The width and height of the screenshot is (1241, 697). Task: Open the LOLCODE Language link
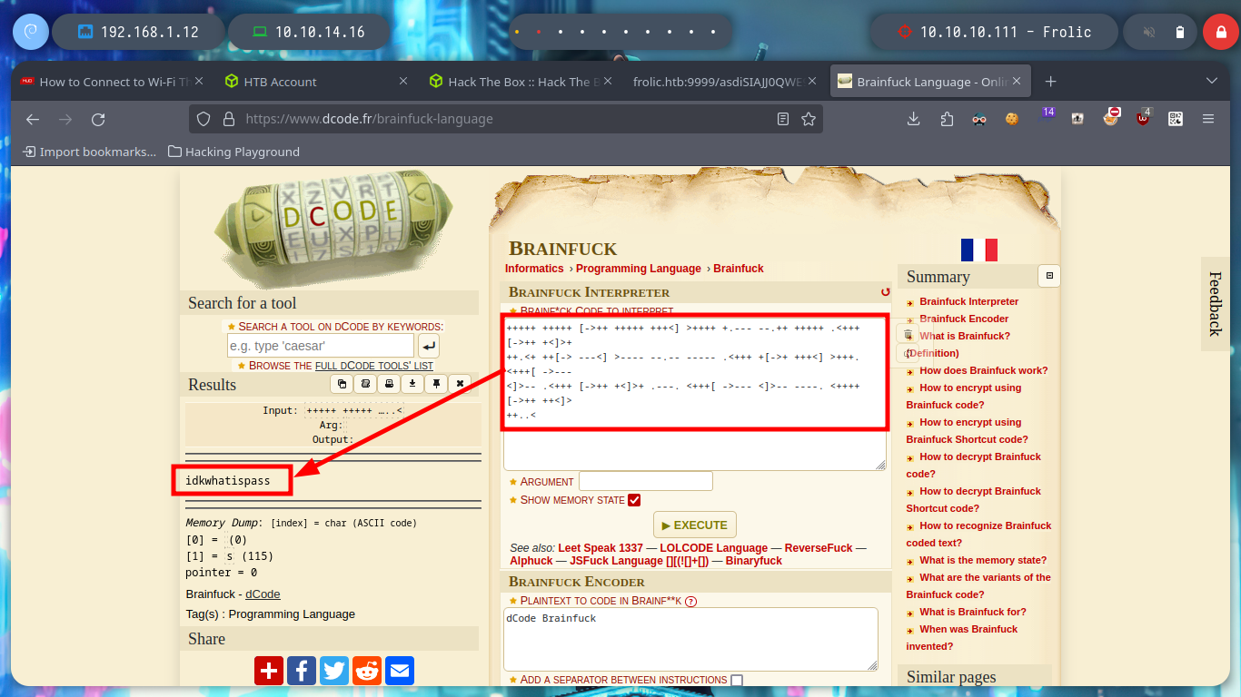pos(714,548)
